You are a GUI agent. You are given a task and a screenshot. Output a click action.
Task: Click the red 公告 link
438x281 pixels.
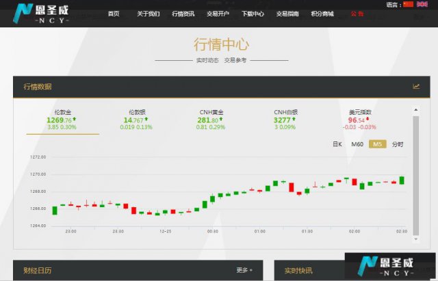(357, 14)
